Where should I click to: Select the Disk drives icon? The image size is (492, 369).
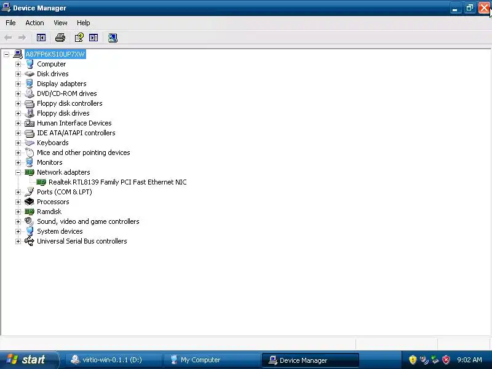coord(30,74)
